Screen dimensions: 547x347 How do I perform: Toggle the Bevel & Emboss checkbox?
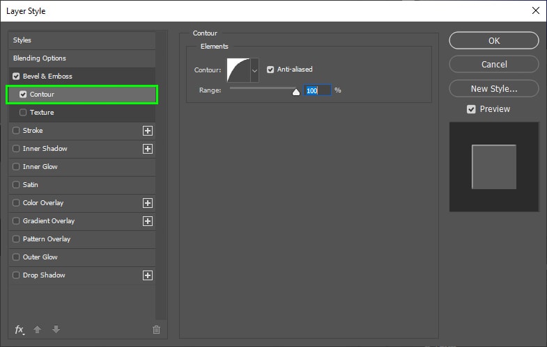(16, 76)
